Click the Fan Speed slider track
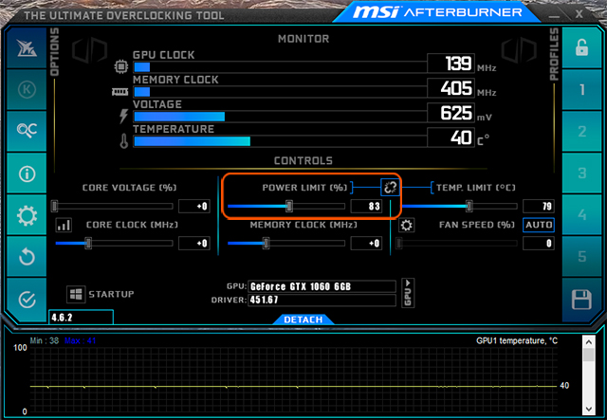The height and width of the screenshot is (420, 607). pyautogui.click(x=457, y=243)
